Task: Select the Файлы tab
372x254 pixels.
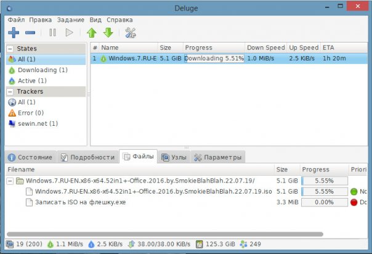Action: 139,157
